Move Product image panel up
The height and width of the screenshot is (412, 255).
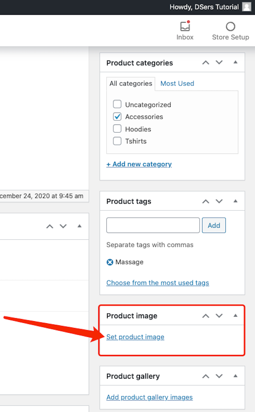point(206,316)
